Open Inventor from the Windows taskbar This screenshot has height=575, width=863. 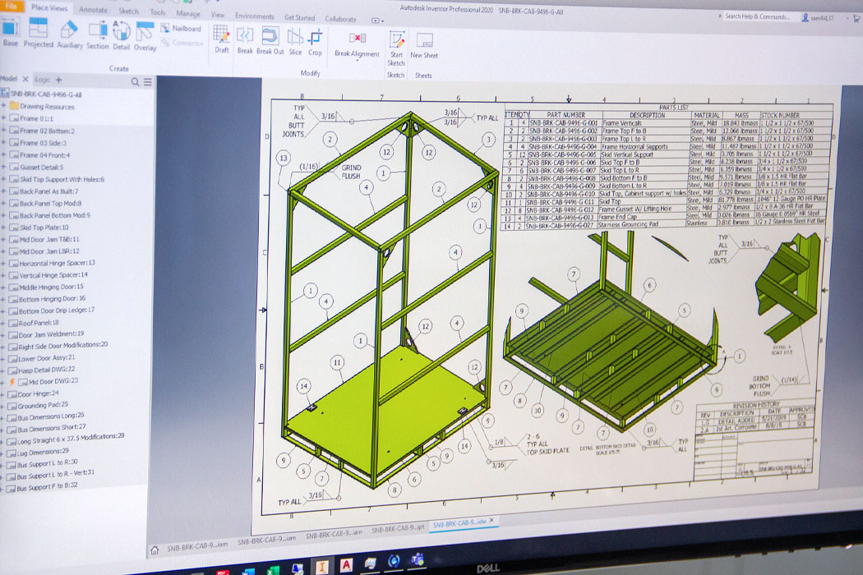(x=321, y=566)
